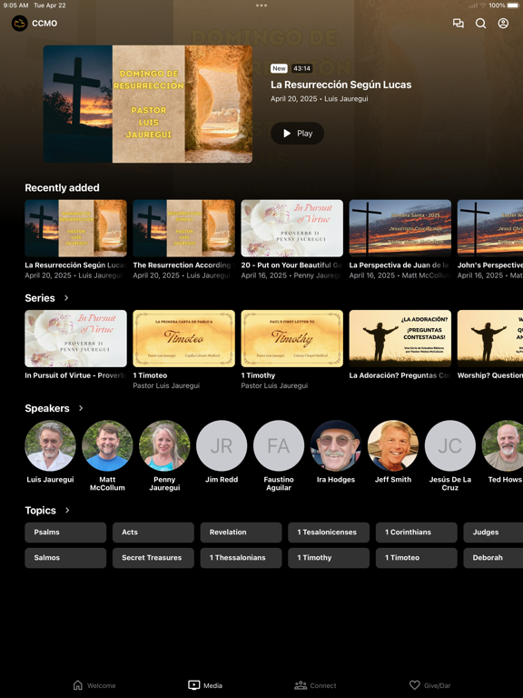Screen dimensions: 523x698
Task: Tap the featured subtitle April 20, 2025 • Luis Jauregui
Action: (x=320, y=99)
